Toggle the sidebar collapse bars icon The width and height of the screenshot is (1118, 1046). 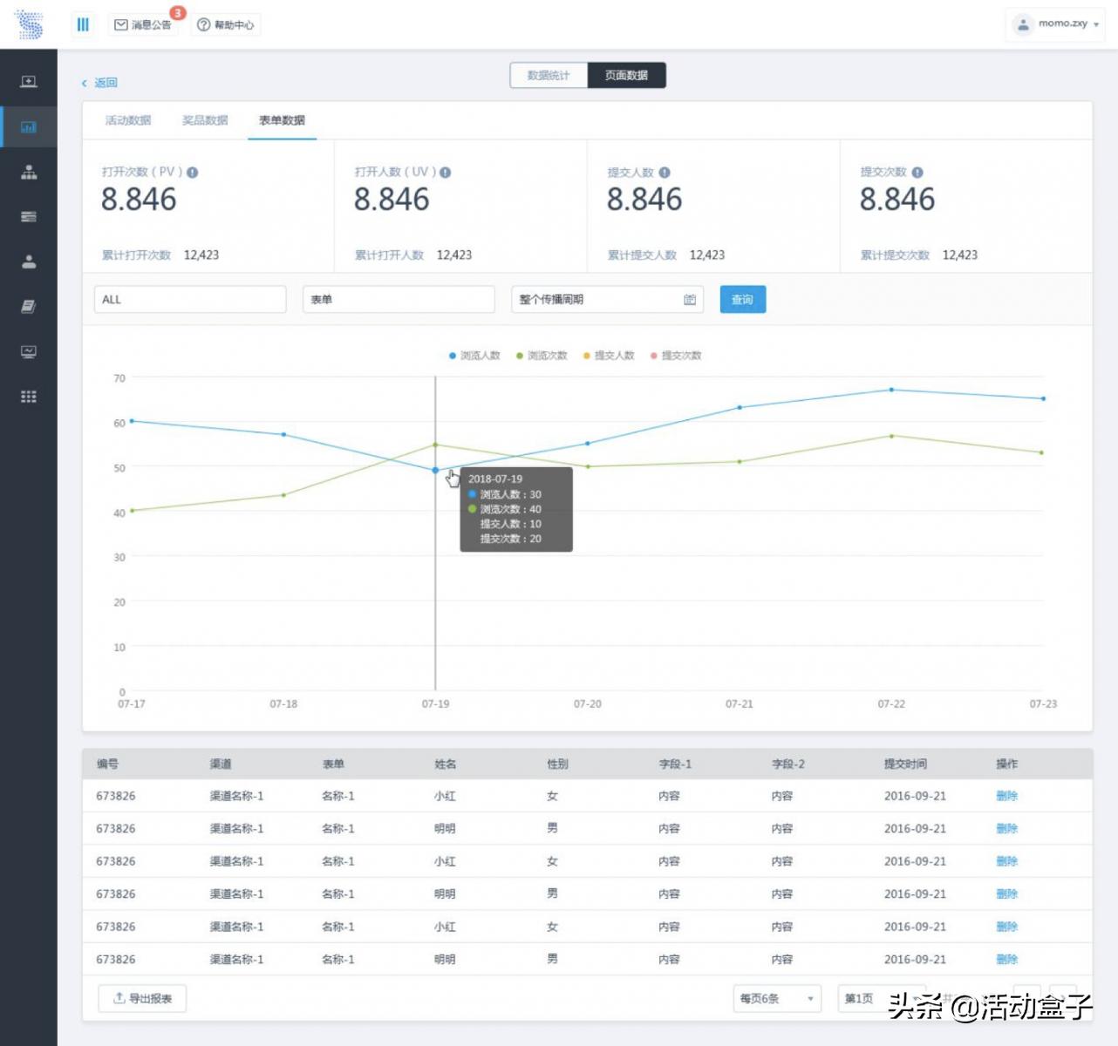[x=83, y=24]
